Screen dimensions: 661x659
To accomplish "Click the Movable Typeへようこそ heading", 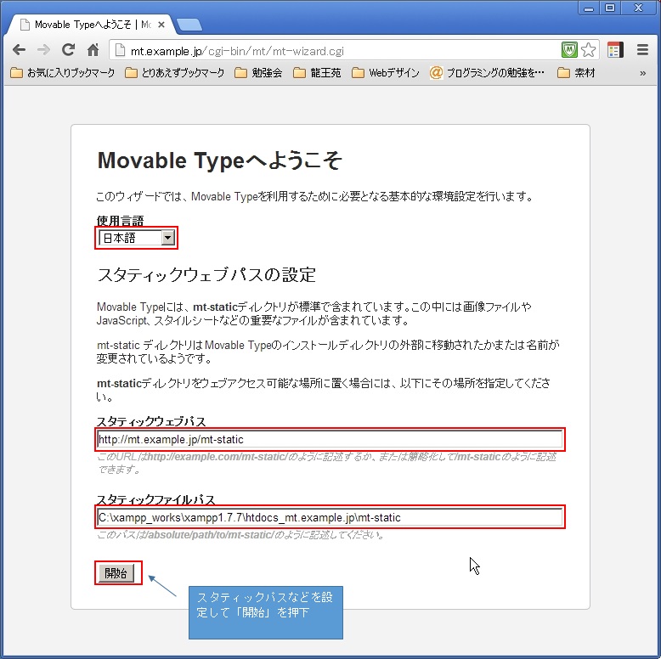I will (220, 161).
